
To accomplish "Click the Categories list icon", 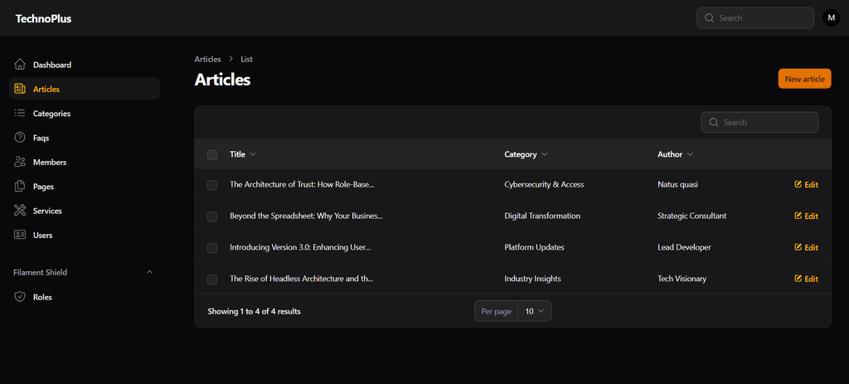I will [x=20, y=113].
